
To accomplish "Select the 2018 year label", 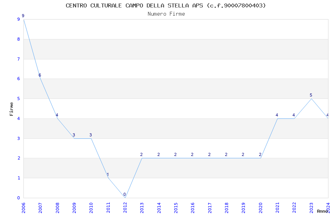I will [x=227, y=208].
